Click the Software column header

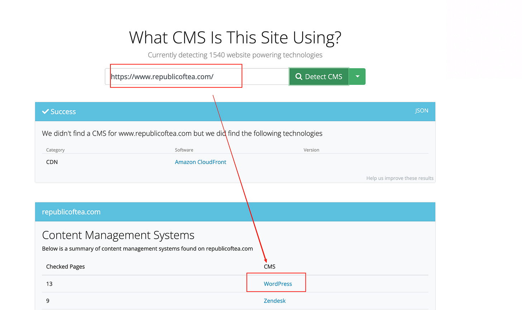pos(184,150)
